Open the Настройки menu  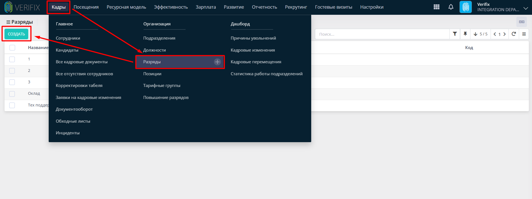(372, 7)
